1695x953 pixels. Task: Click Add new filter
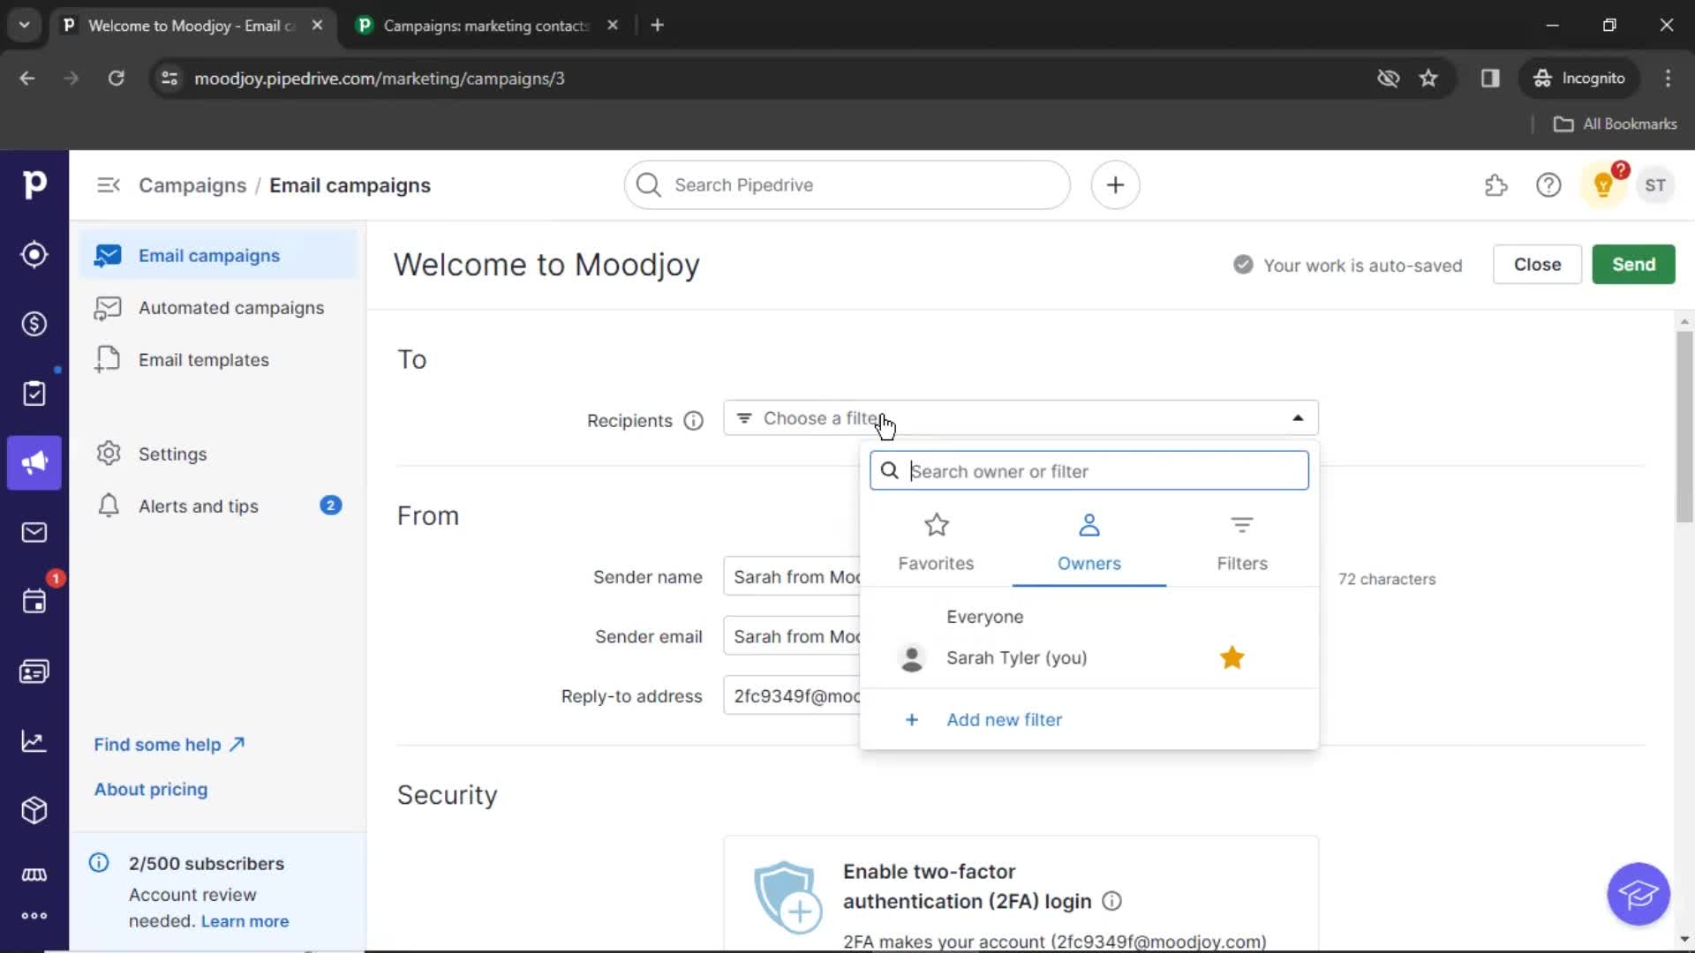click(x=1004, y=719)
